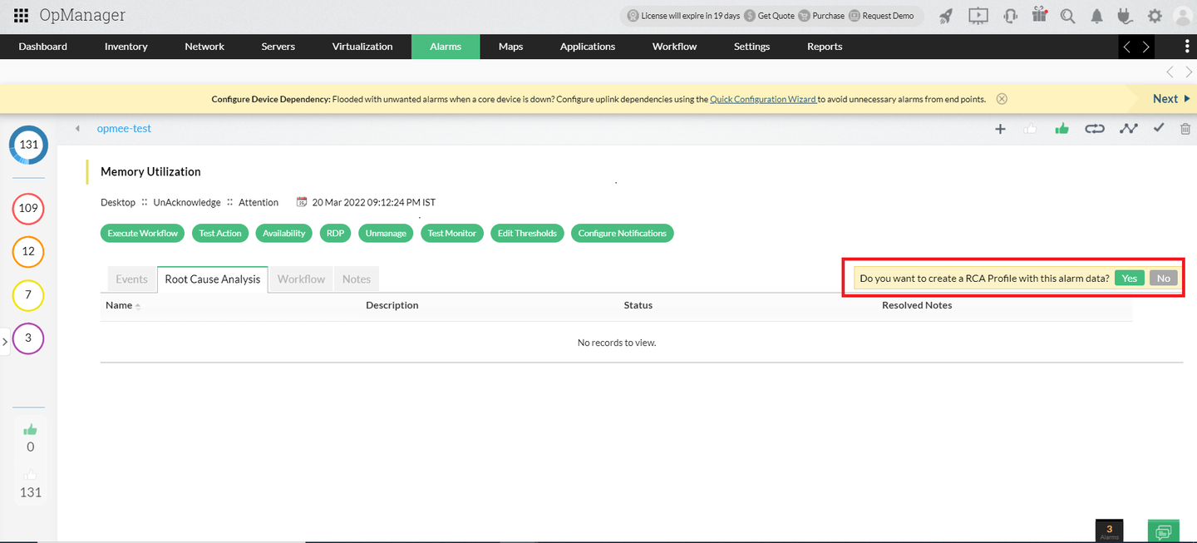Clear the alarm using the checkmark icon
The image size is (1197, 543).
1159,129
